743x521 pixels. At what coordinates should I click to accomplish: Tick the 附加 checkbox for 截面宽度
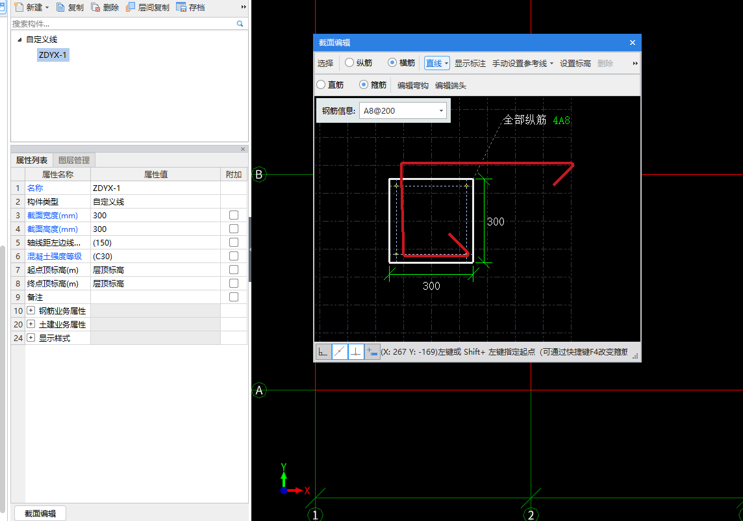pos(234,215)
